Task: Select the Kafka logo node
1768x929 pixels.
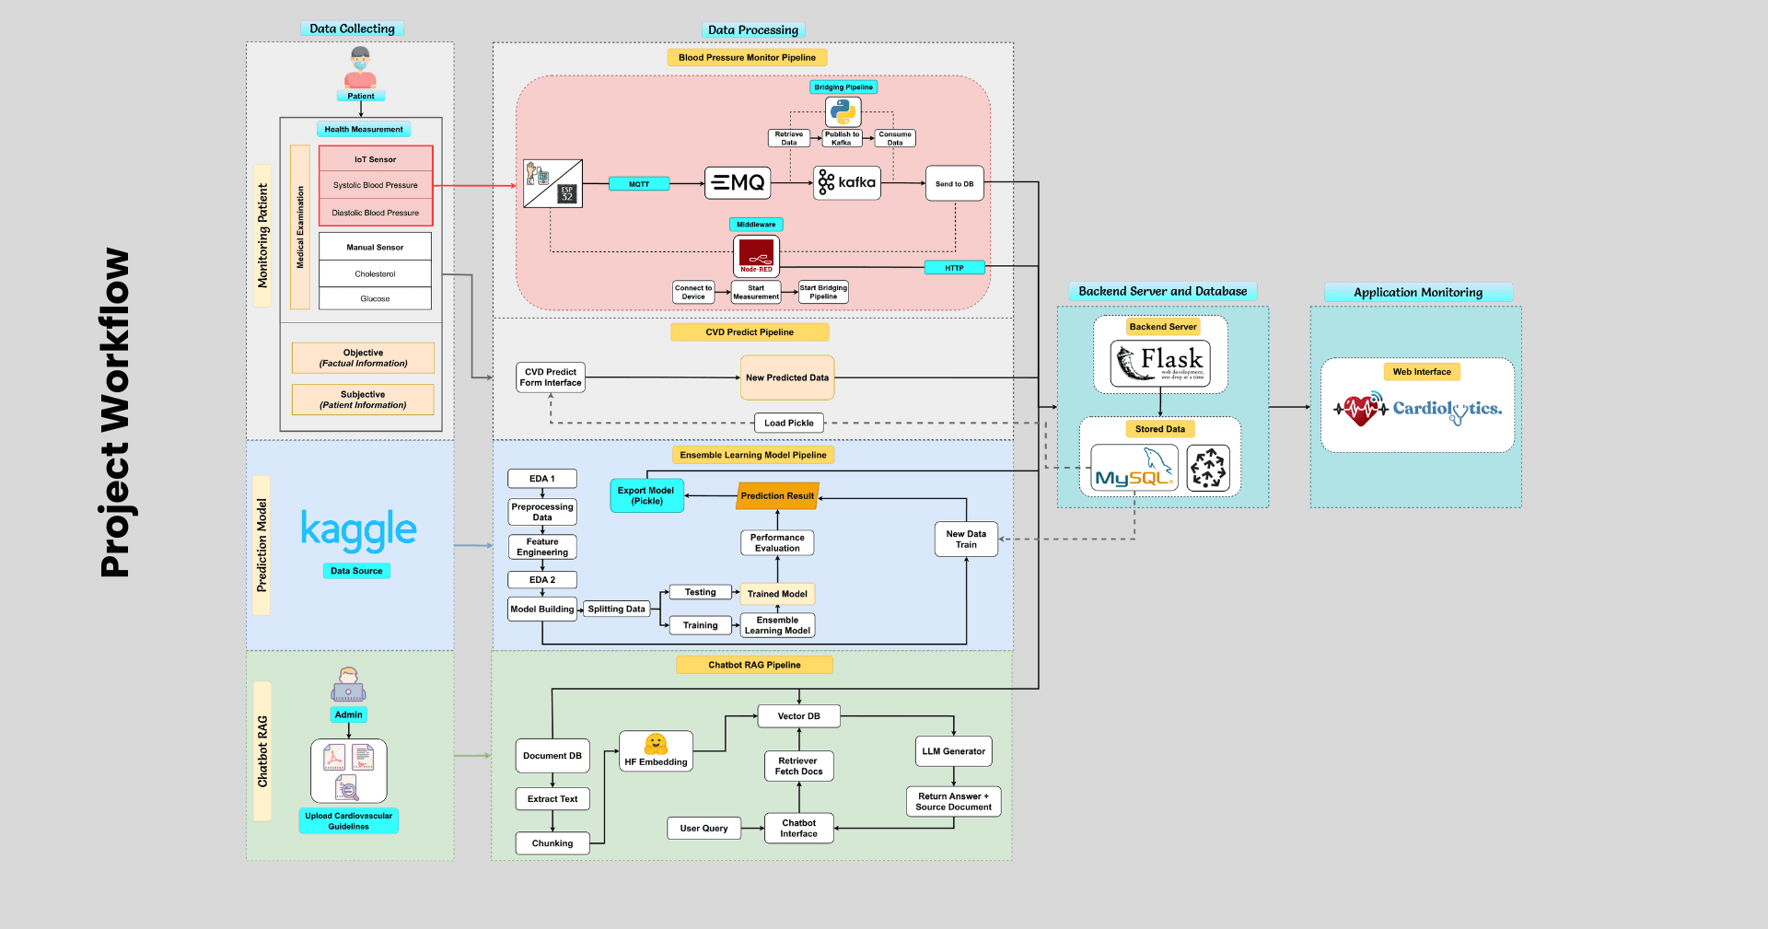Action: point(847,183)
